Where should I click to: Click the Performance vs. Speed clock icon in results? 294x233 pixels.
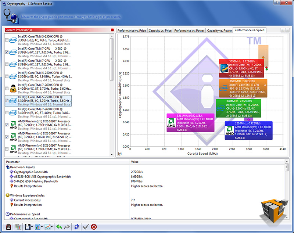pyautogui.click(x=8, y=214)
